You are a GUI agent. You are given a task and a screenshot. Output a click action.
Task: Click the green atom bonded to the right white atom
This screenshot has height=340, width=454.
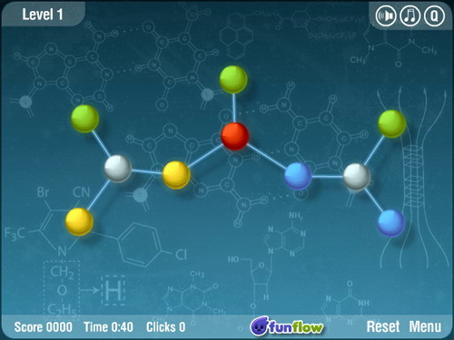click(392, 124)
